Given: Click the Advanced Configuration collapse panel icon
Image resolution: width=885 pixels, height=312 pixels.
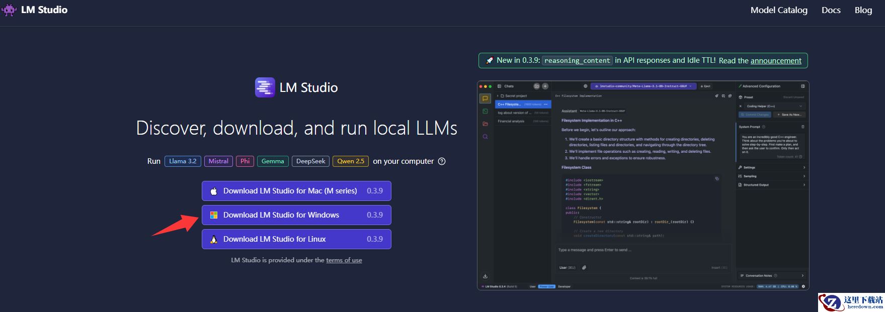Looking at the screenshot, I should [x=802, y=86].
